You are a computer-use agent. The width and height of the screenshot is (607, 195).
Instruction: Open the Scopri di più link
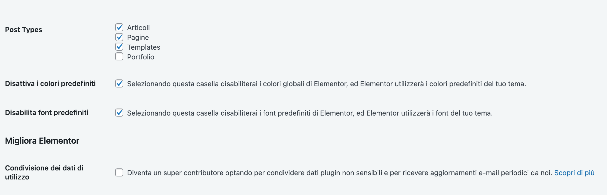tap(574, 173)
